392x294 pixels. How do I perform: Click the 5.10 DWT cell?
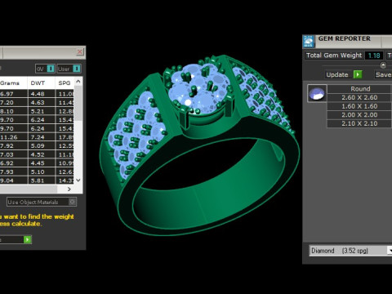tap(42, 172)
